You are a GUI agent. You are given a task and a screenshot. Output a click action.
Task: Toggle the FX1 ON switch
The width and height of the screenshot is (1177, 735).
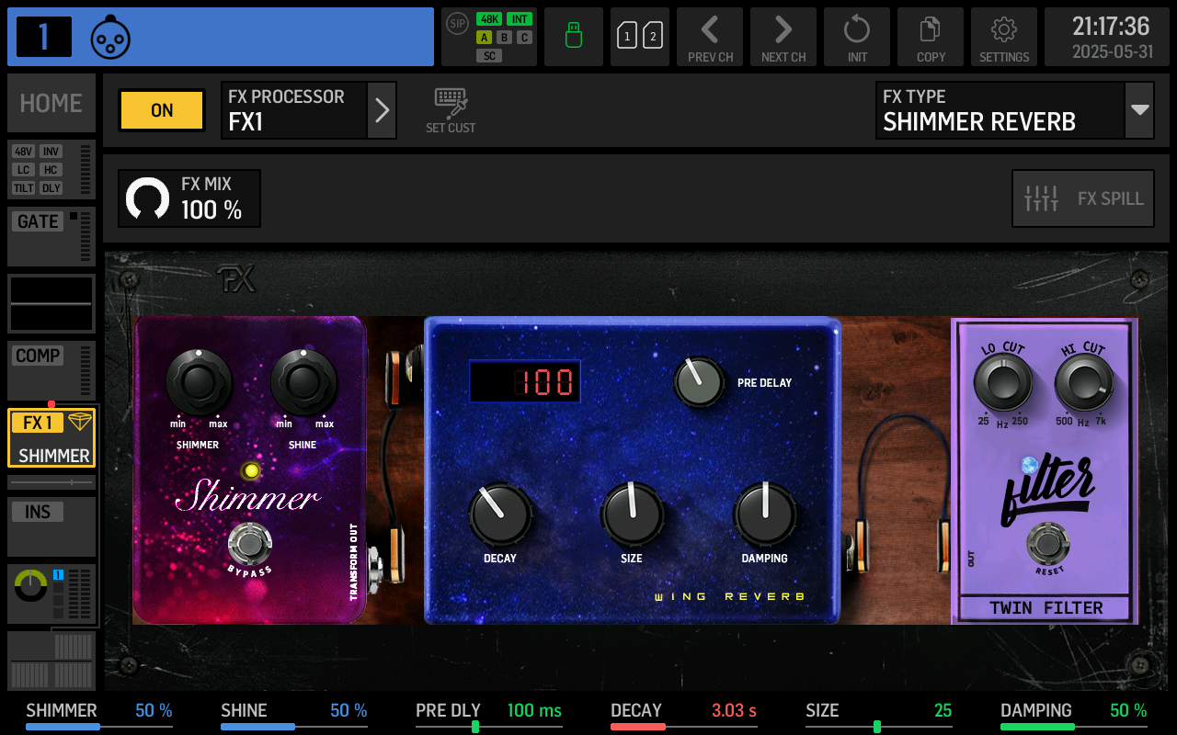pyautogui.click(x=161, y=109)
